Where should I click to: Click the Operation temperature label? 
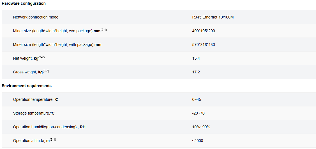(x=35, y=99)
